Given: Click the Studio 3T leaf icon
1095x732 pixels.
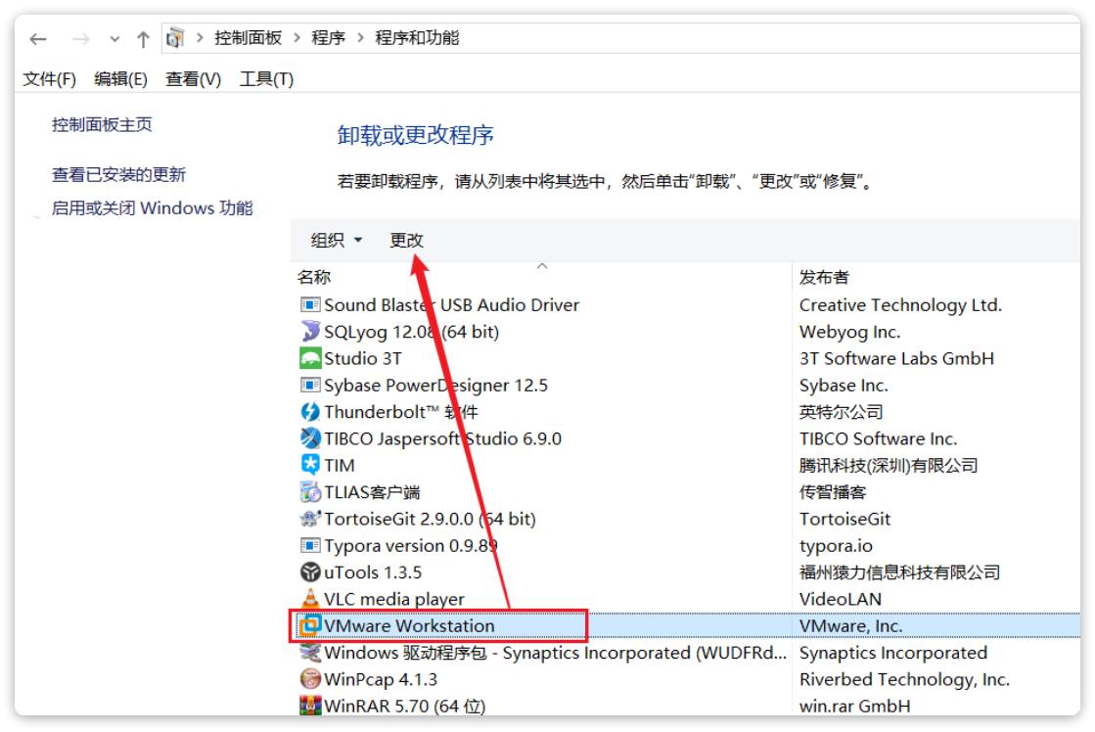Looking at the screenshot, I should 309,358.
